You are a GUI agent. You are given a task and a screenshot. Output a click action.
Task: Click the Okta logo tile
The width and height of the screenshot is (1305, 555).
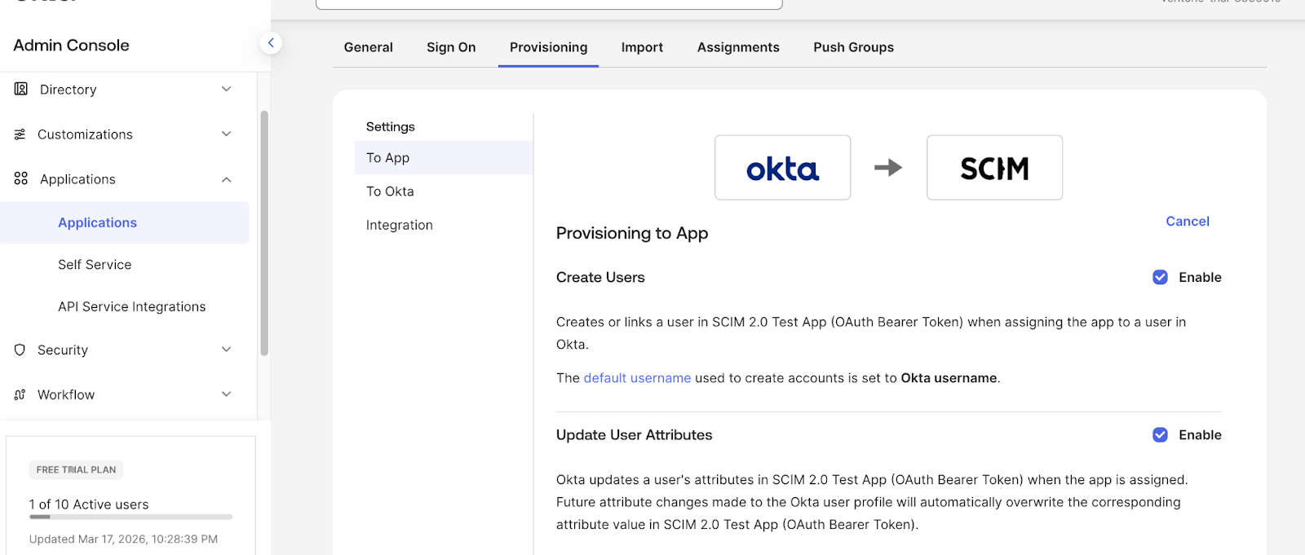(782, 168)
